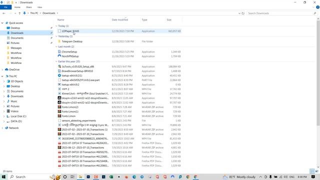Refresh the Downloads folder view
Screen dimensions: 320x180
click(x=243, y=13)
